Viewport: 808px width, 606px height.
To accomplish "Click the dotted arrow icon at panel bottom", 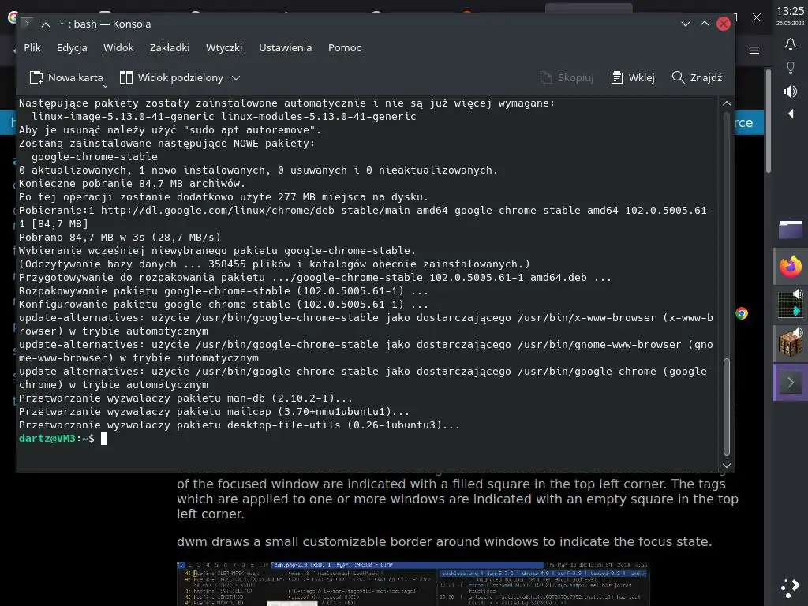I will [791, 588].
